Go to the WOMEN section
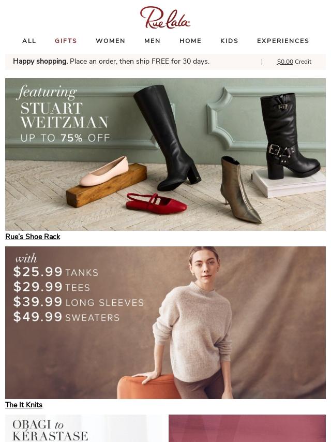 (x=111, y=41)
